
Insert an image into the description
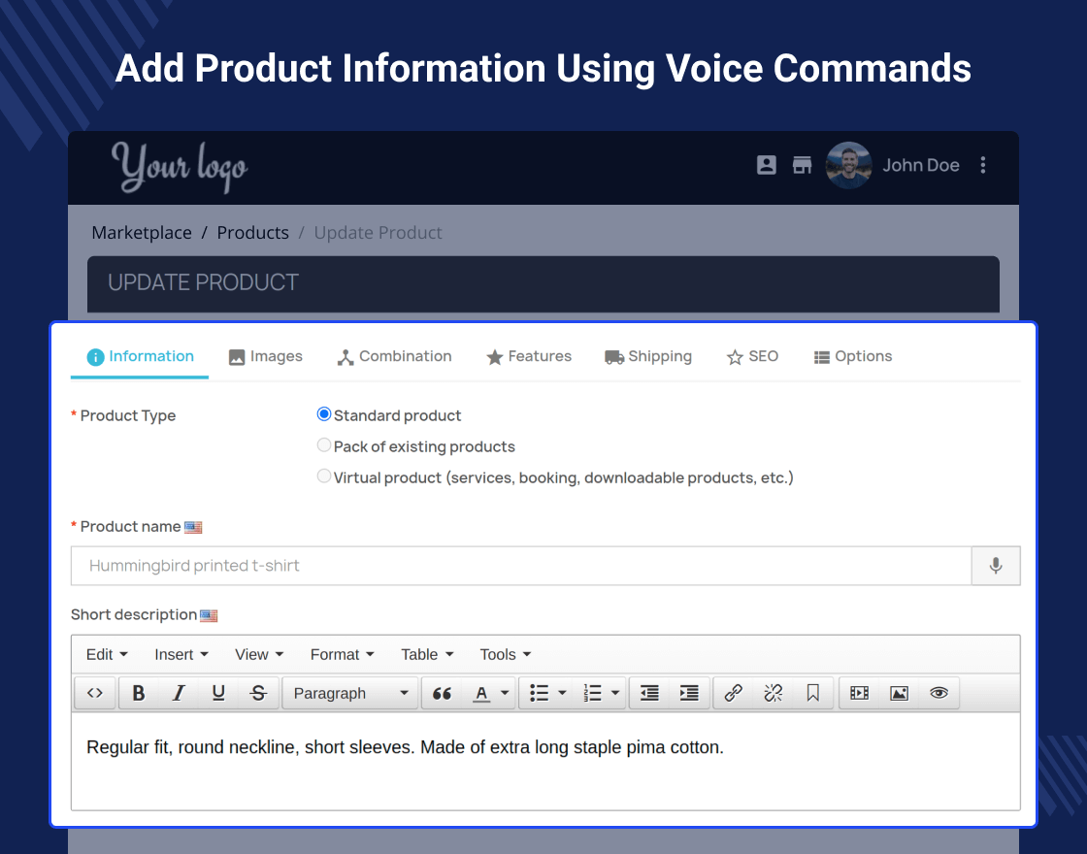tap(899, 693)
